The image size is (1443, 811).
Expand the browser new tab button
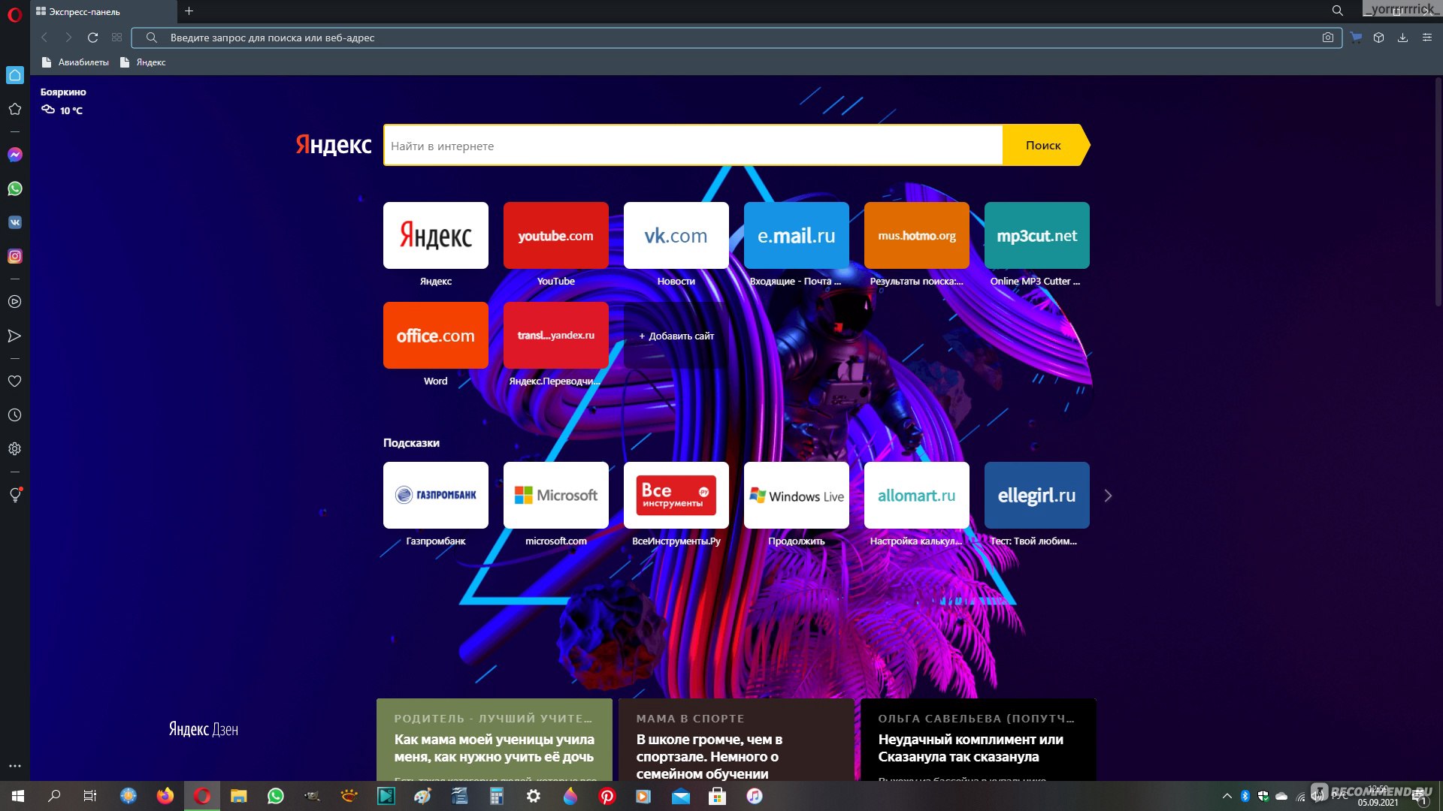click(189, 11)
